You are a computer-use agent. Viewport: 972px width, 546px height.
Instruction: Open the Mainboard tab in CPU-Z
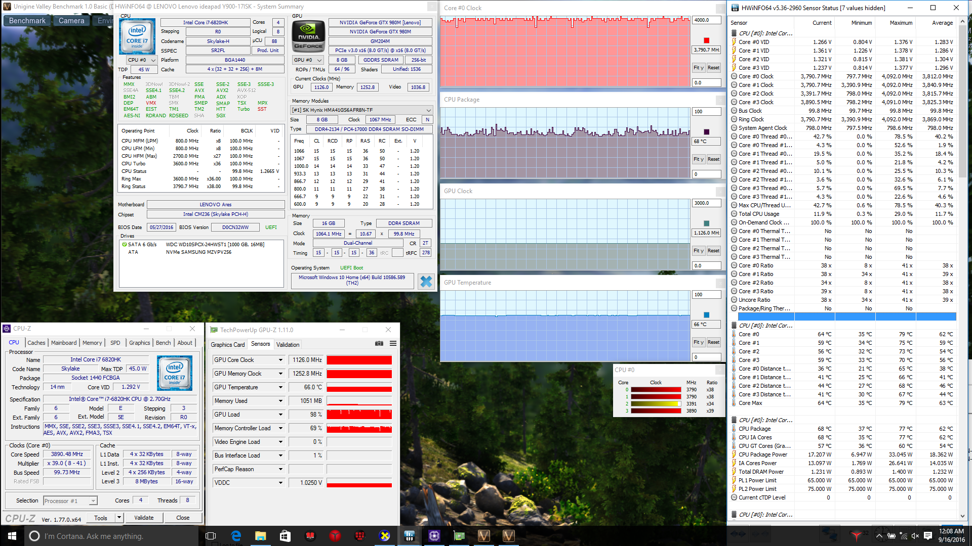(x=64, y=343)
